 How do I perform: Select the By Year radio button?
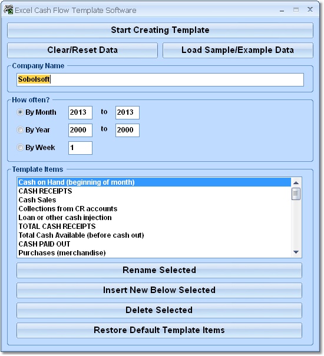pyautogui.click(x=20, y=130)
